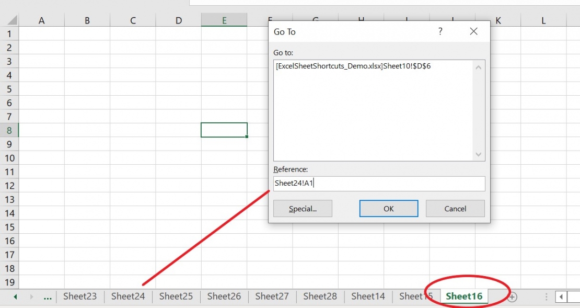Click the next-sheet navigation arrow
The image size is (580, 308).
tap(31, 296)
